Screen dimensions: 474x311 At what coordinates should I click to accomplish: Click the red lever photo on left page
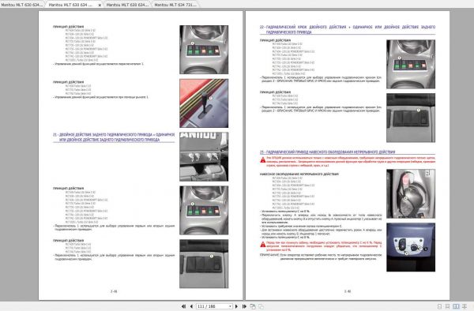click(x=204, y=103)
